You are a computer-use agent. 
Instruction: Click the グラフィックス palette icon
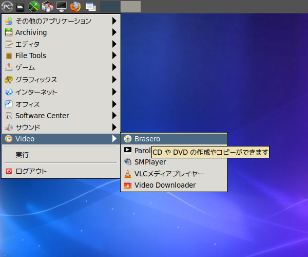[x=9, y=80]
